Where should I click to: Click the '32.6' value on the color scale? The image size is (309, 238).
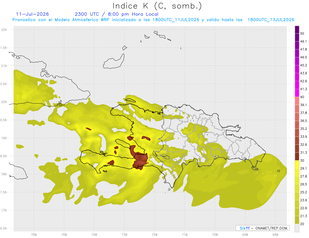(x=304, y=145)
